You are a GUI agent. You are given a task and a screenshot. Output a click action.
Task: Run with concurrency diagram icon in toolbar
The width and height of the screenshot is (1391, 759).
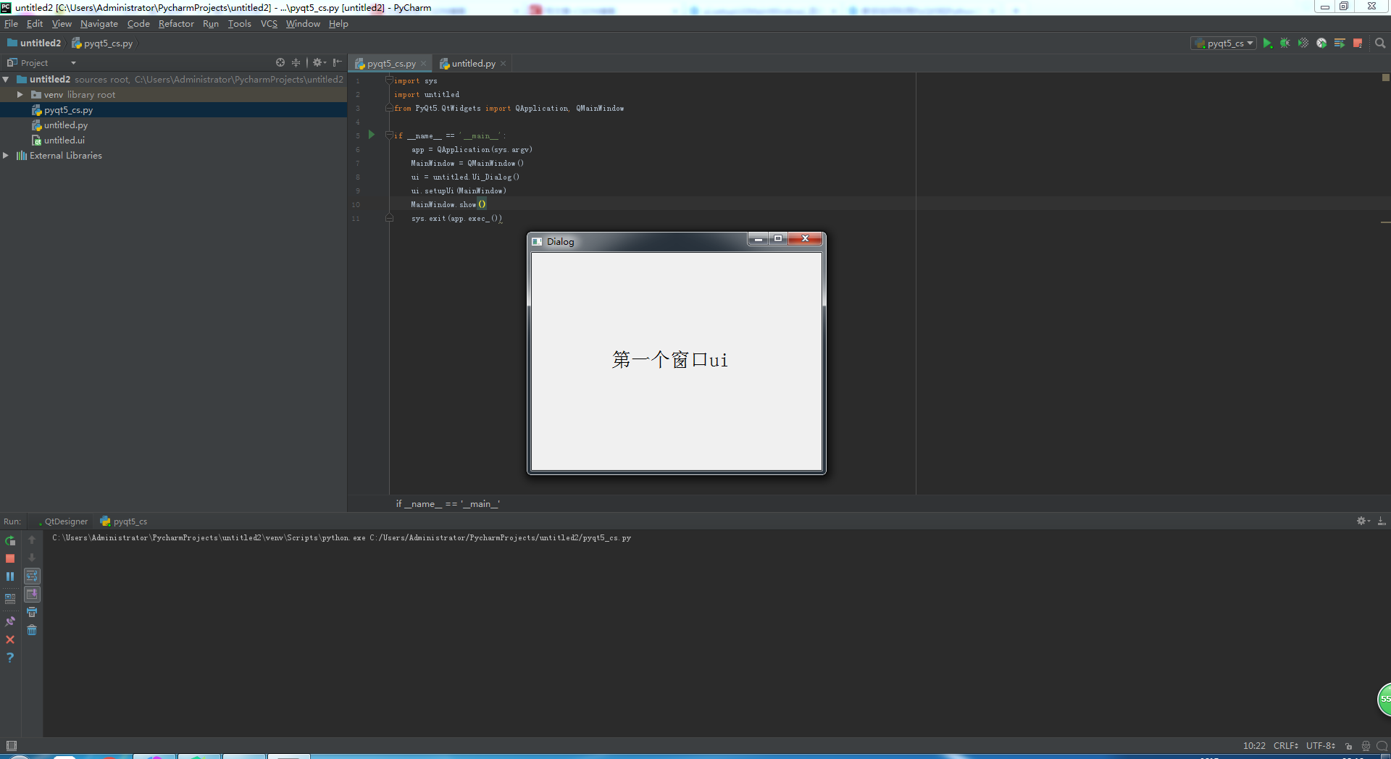pos(1340,43)
